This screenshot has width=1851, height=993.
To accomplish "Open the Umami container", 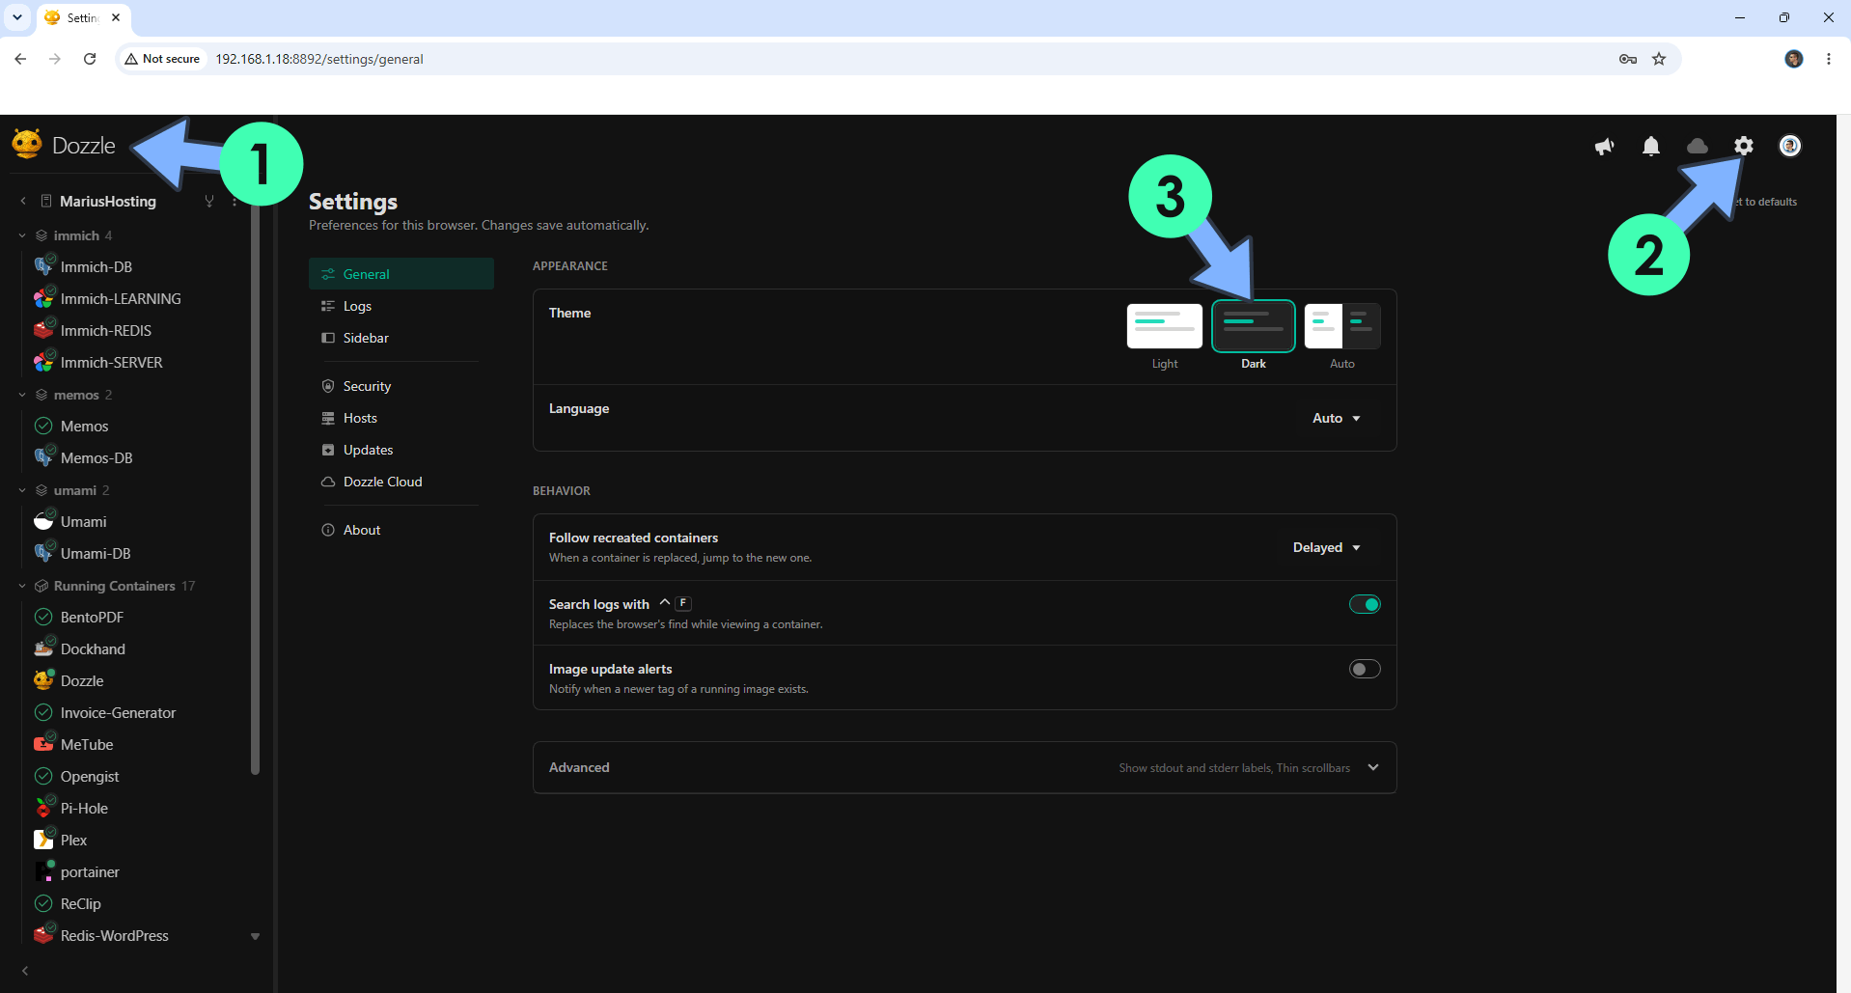I will coord(83,521).
